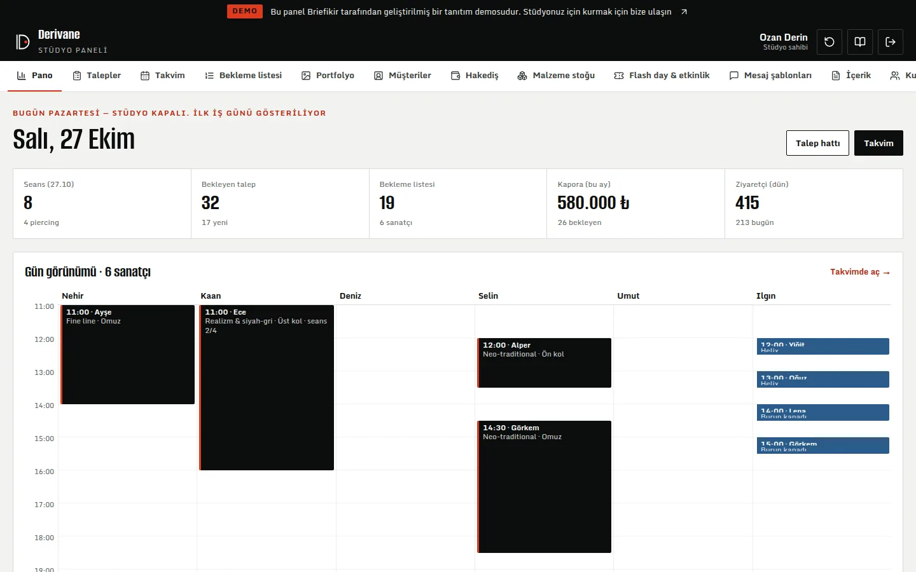
Task: Click the demo banner message text
Action: point(471,12)
